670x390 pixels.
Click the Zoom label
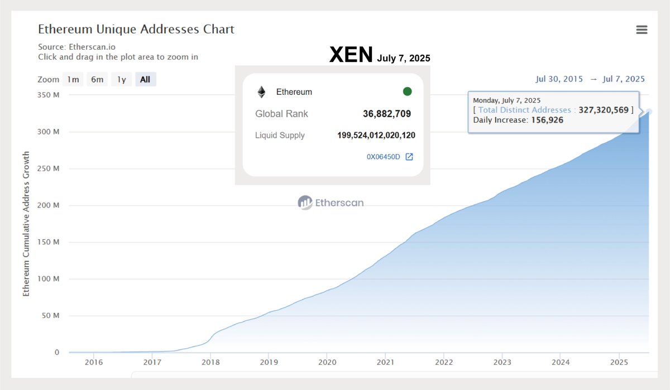coord(48,79)
